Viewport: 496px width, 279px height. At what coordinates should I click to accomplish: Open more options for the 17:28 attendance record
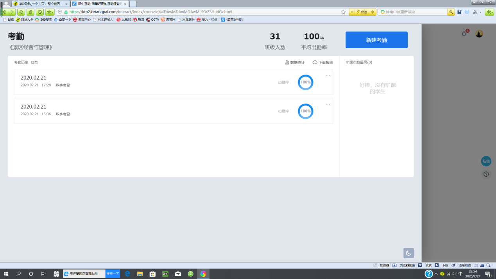328,75
